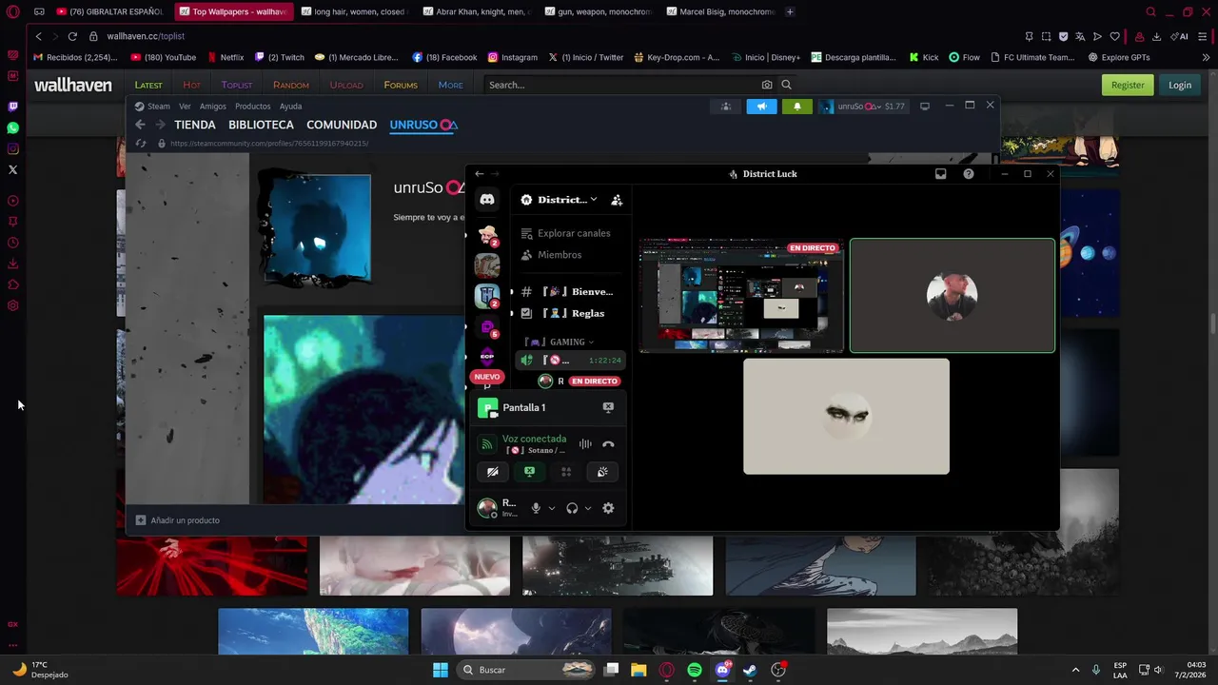
Task: Open X in Opera sidebar
Action: click(x=12, y=169)
